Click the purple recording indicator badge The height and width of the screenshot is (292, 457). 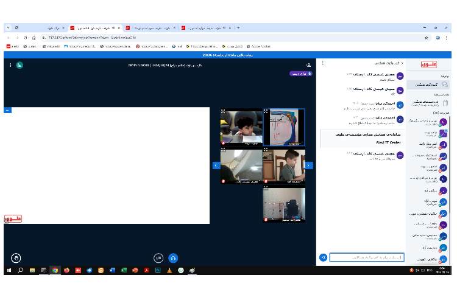tap(301, 73)
